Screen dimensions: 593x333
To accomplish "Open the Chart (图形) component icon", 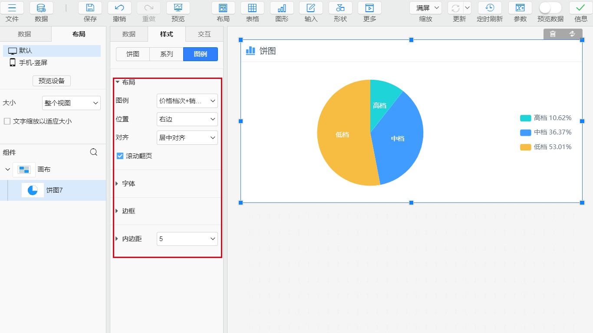I will [x=282, y=8].
